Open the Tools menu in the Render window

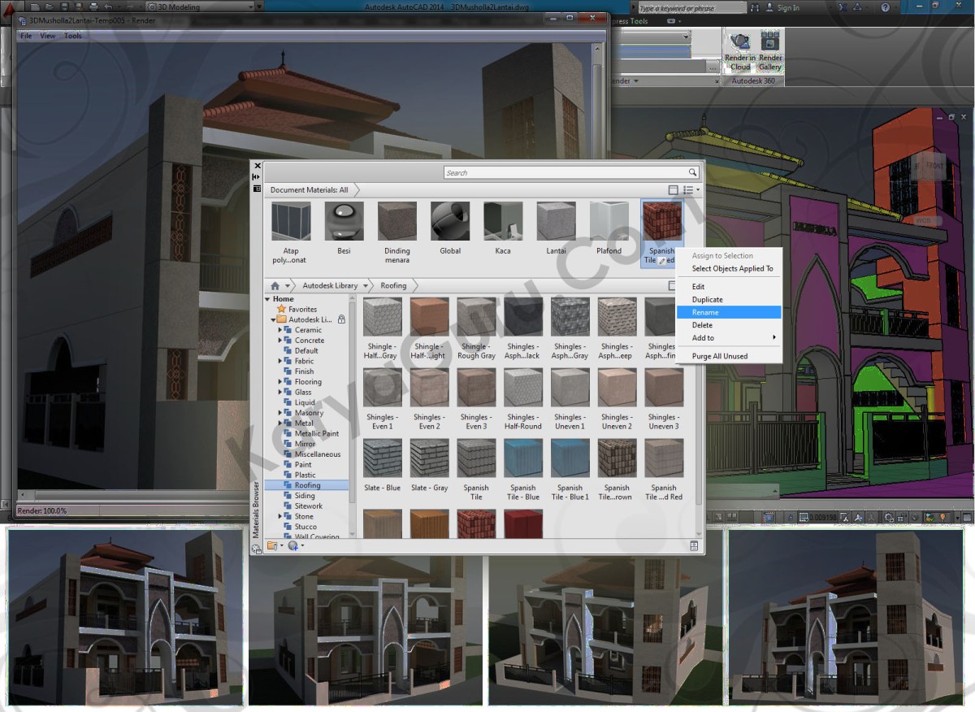coord(72,36)
